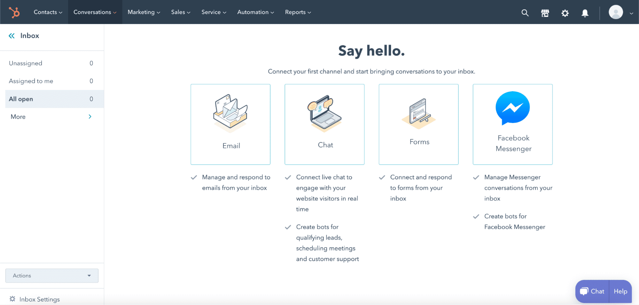This screenshot has height=305, width=639.
Task: Open the settings gear icon in top bar
Action: point(565,13)
